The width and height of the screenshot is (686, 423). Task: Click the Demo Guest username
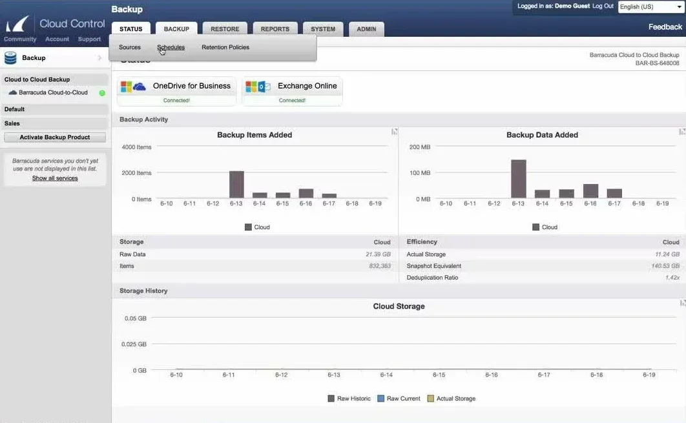pyautogui.click(x=572, y=6)
